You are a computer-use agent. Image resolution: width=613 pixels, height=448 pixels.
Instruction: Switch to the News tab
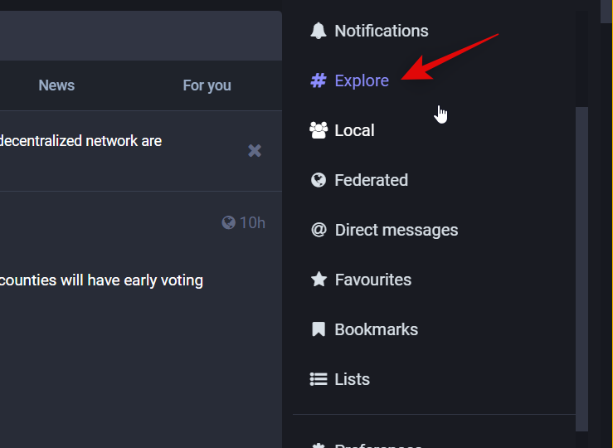[x=56, y=85]
